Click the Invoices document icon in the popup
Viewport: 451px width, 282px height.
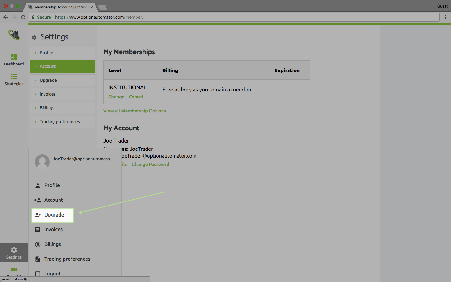point(38,229)
